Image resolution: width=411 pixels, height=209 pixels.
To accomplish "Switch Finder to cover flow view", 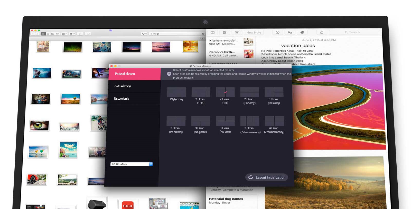I will (x=58, y=34).
